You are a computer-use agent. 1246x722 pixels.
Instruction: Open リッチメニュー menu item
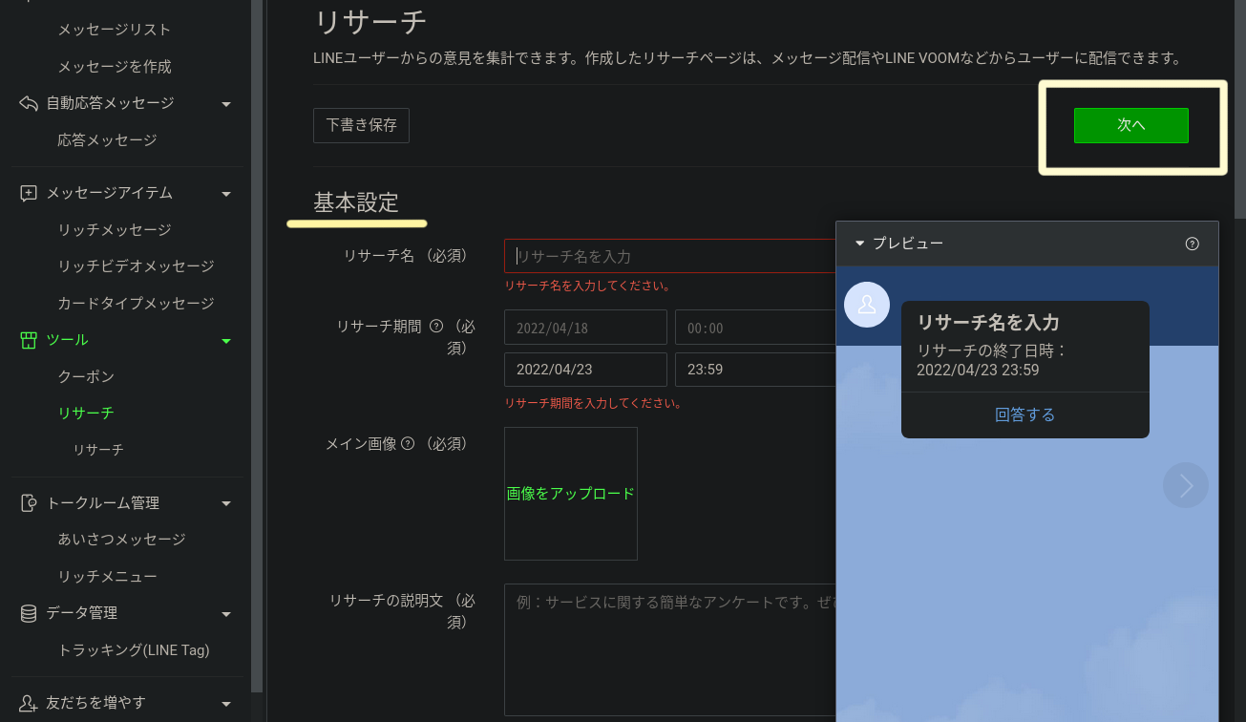click(x=107, y=577)
